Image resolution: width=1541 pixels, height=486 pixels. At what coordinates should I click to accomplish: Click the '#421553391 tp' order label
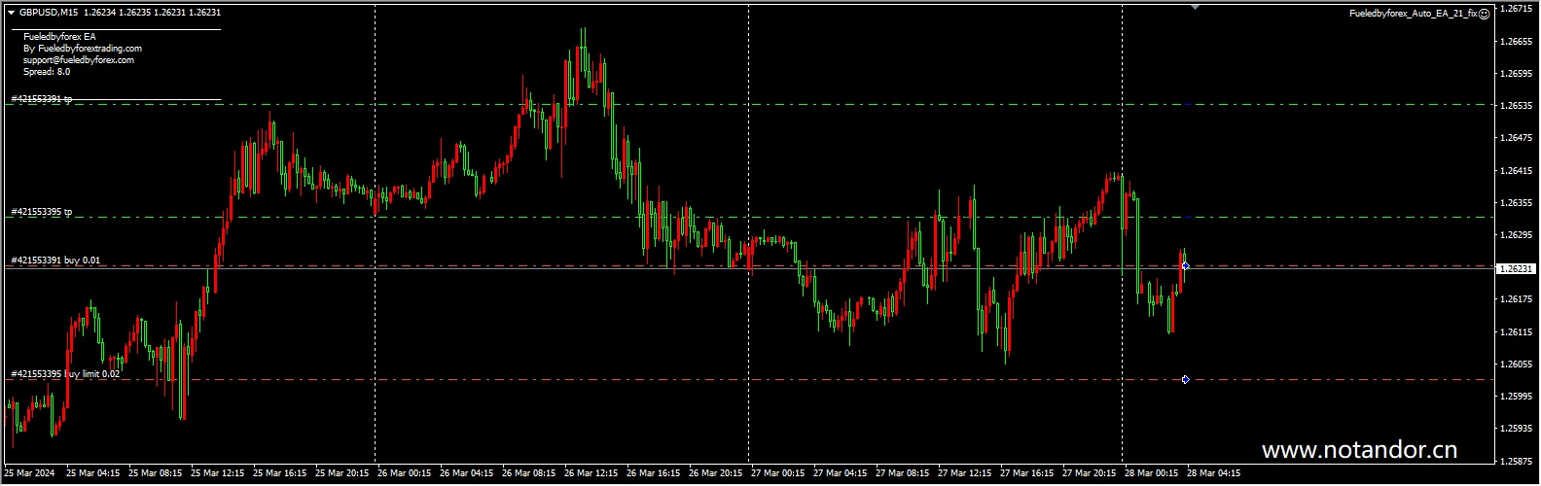(x=42, y=99)
